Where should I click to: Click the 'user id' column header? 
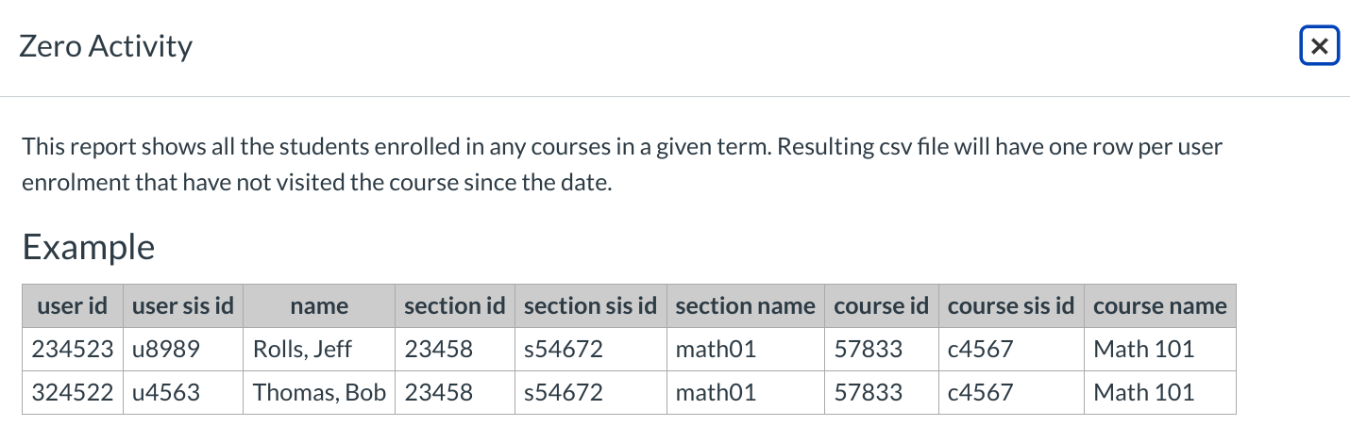click(x=73, y=306)
